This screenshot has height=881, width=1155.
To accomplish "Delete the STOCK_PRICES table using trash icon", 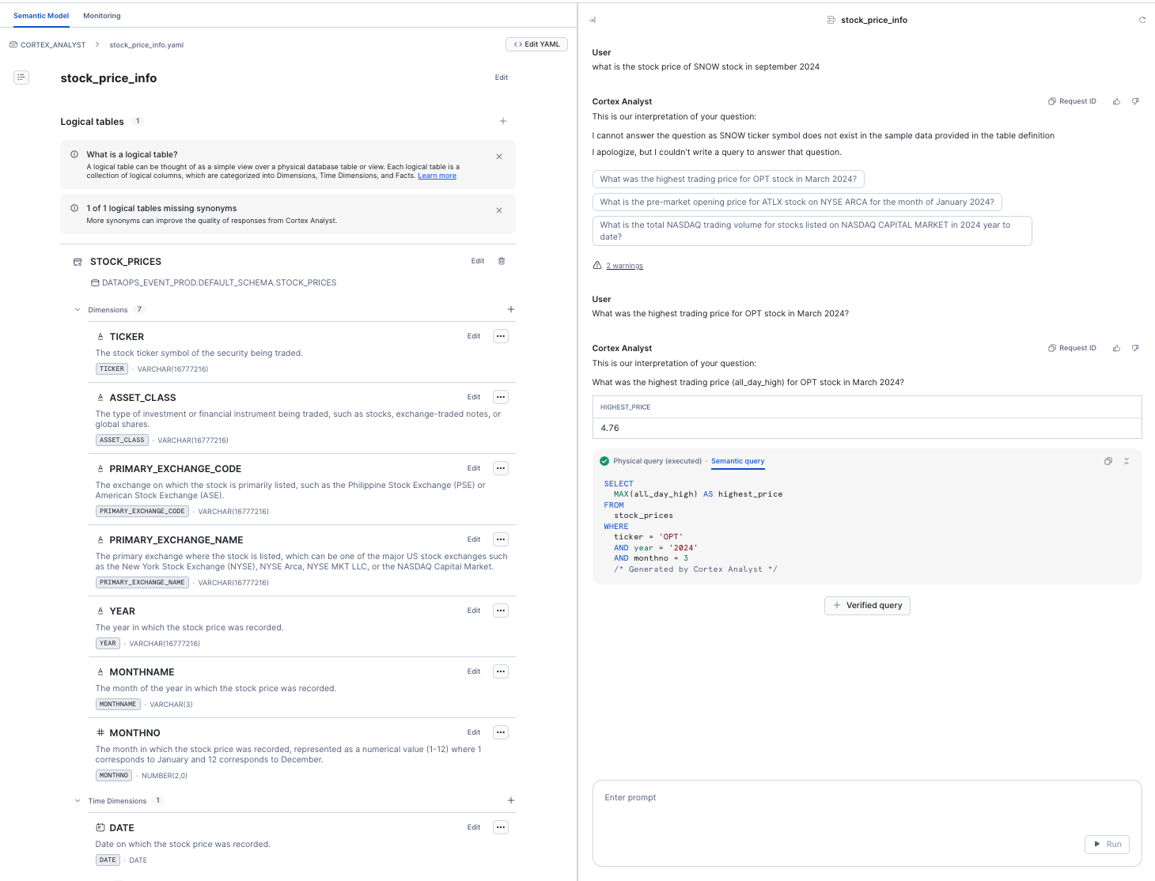I will tap(502, 261).
